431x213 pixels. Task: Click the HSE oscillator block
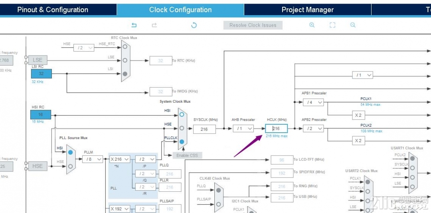click(38, 166)
